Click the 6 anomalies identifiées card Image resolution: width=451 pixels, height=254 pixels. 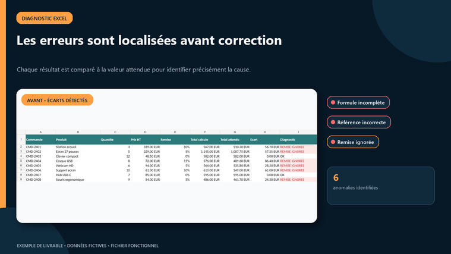click(381, 186)
